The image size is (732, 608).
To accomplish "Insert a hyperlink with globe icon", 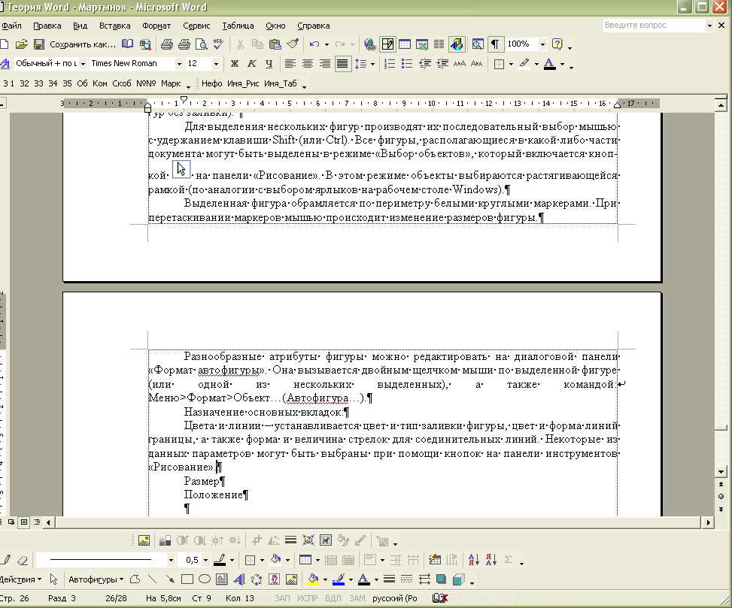I will click(x=369, y=44).
